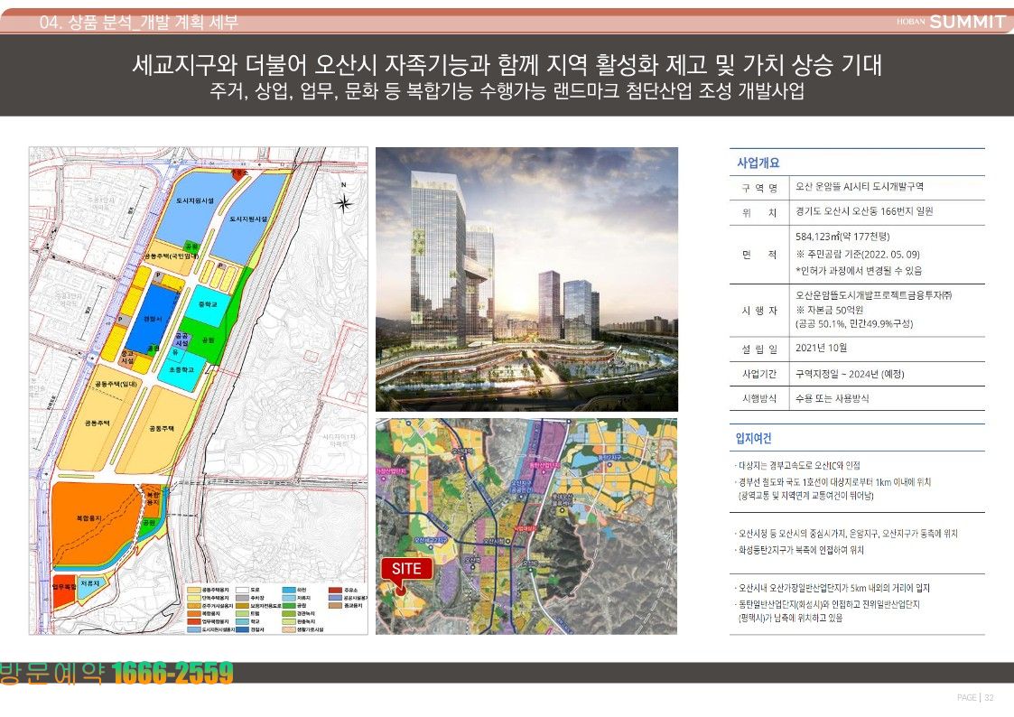Image resolution: width=1014 pixels, height=717 pixels.
Task: Click the '중학교' block on site plan
Action: click(208, 304)
